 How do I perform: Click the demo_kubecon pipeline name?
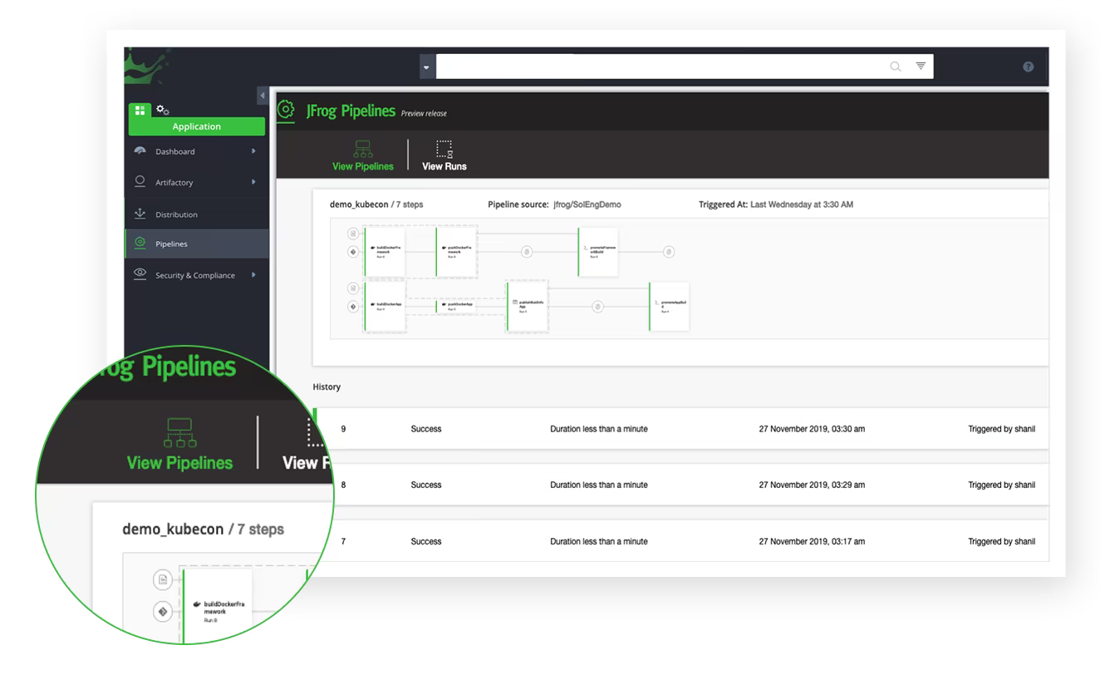[359, 204]
